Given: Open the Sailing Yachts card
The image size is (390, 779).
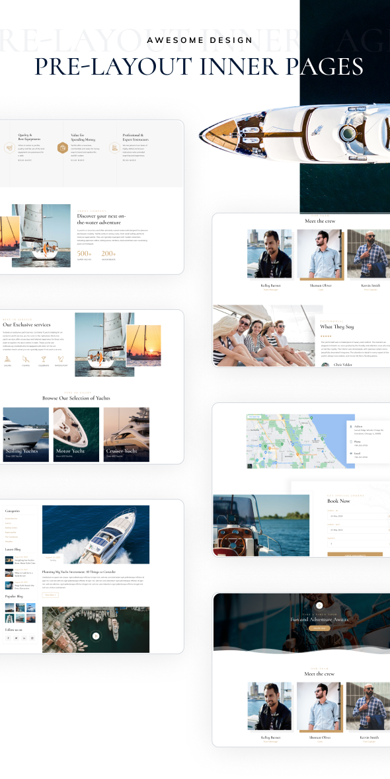Looking at the screenshot, I should (26, 435).
